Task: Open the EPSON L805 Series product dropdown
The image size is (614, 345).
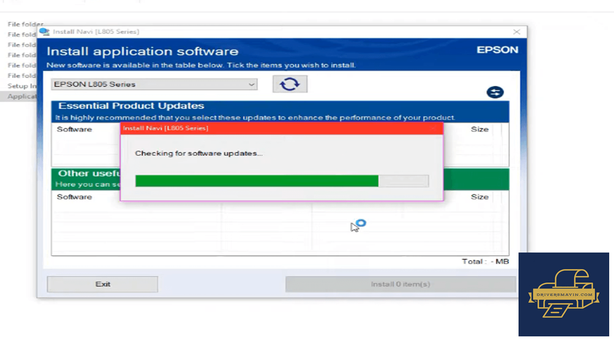Action: coord(154,84)
